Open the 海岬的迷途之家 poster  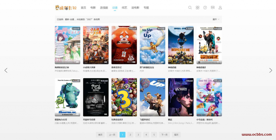tap(67, 45)
